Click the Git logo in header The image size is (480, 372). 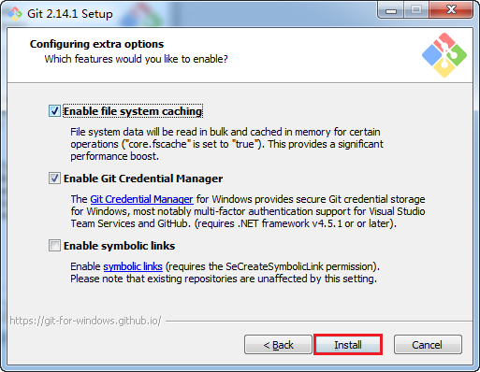(444, 55)
